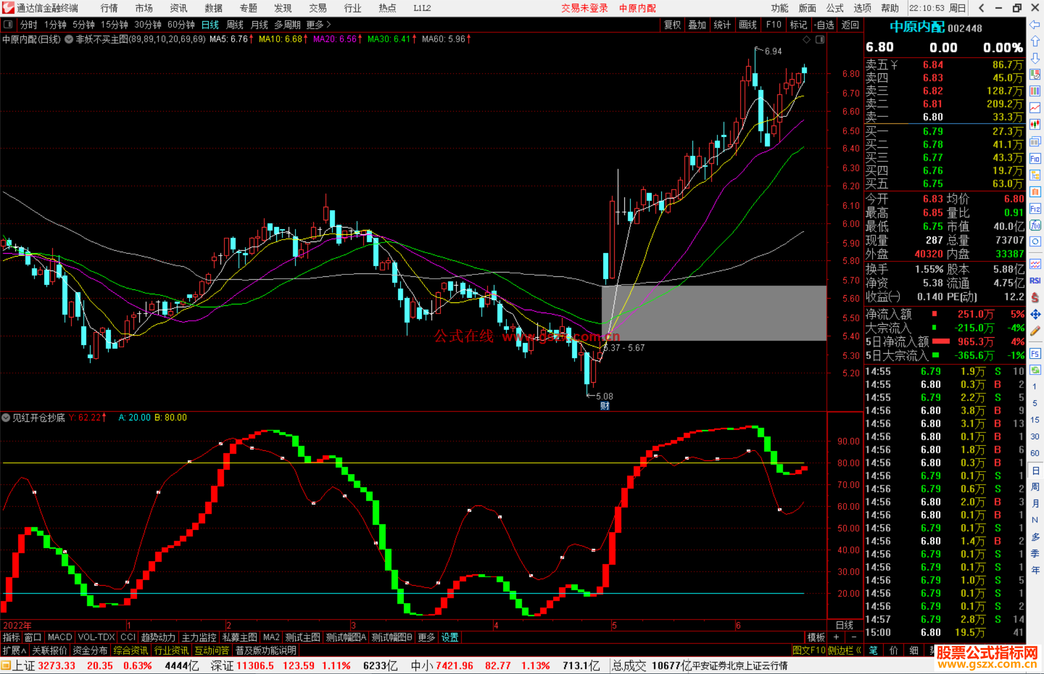Open the 公式 menu
This screenshot has height=674, width=1044.
coord(834,8)
